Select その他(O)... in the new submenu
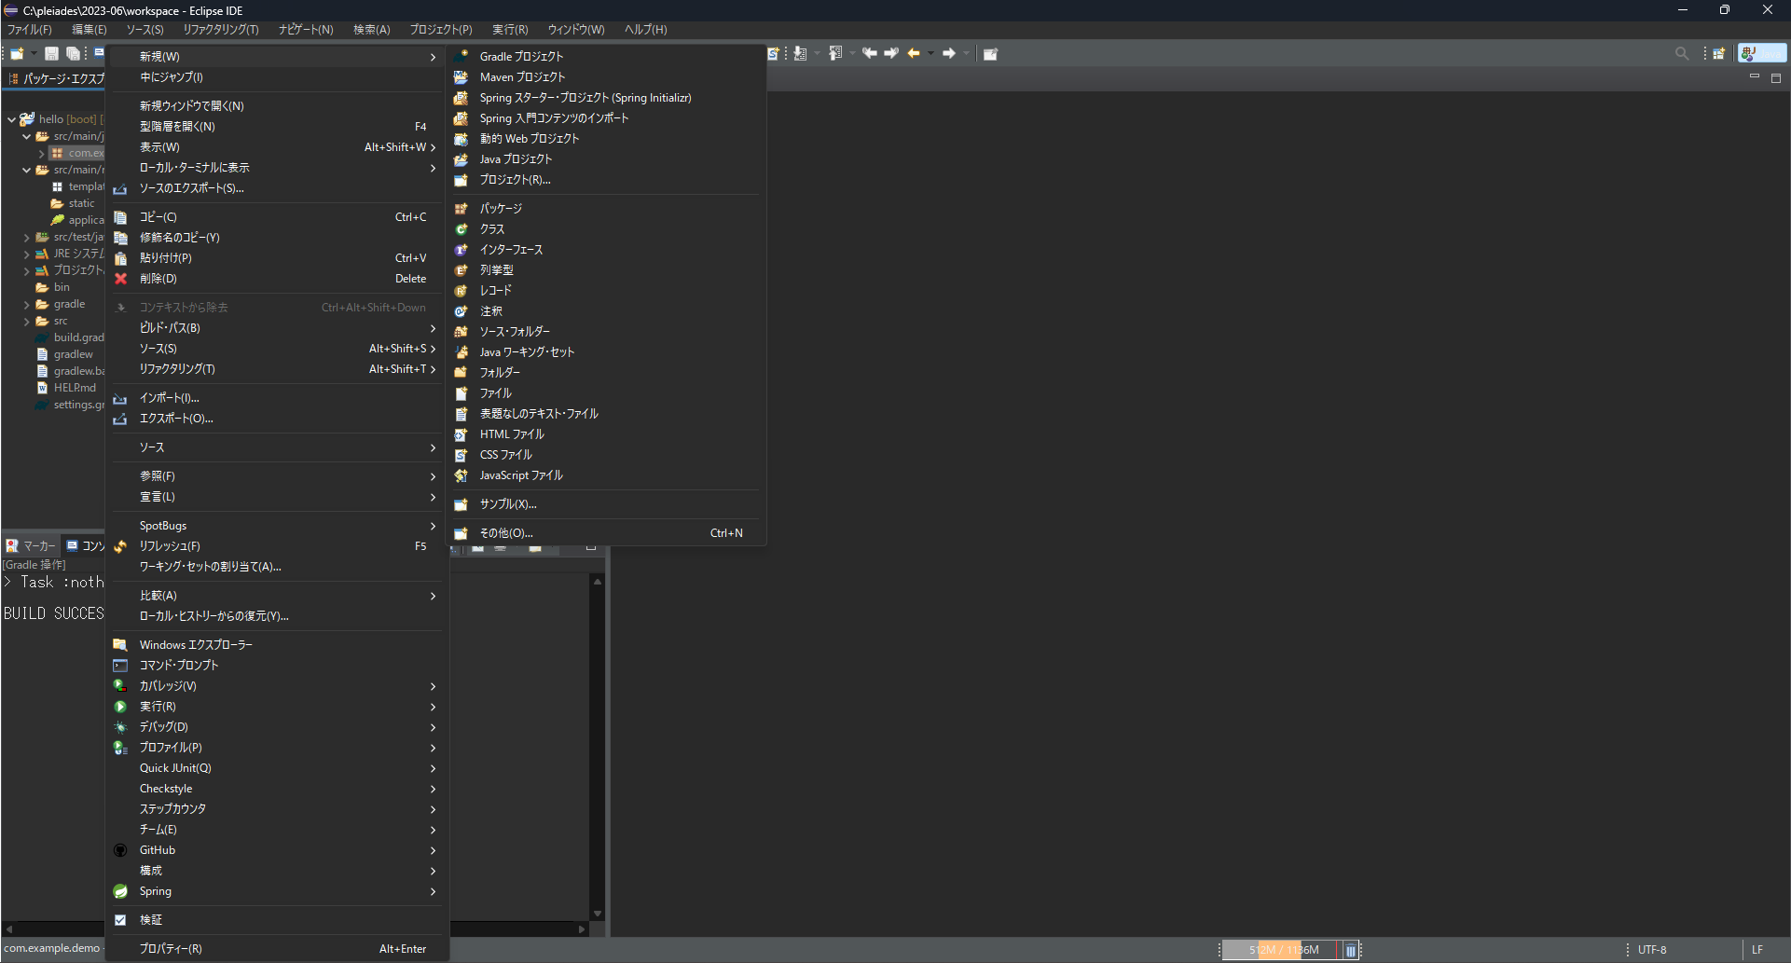This screenshot has width=1791, height=963. click(606, 533)
